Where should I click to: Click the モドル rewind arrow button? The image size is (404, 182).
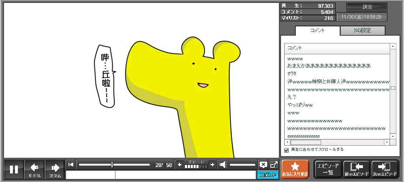point(35,169)
